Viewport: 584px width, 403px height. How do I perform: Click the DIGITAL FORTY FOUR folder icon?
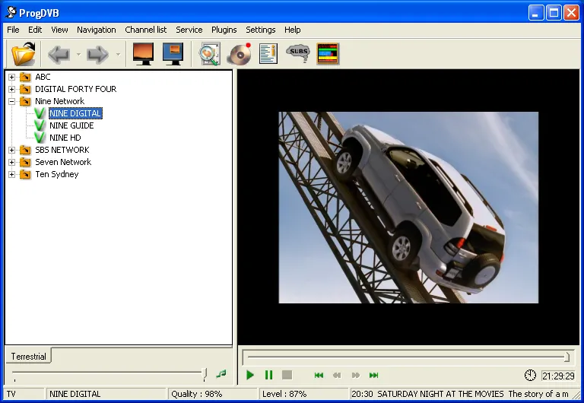tap(25, 90)
